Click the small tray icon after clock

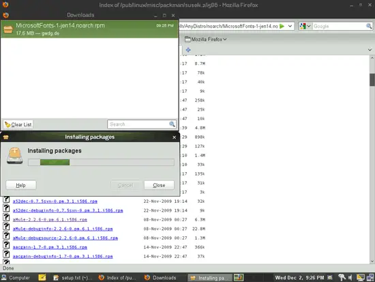330,278
